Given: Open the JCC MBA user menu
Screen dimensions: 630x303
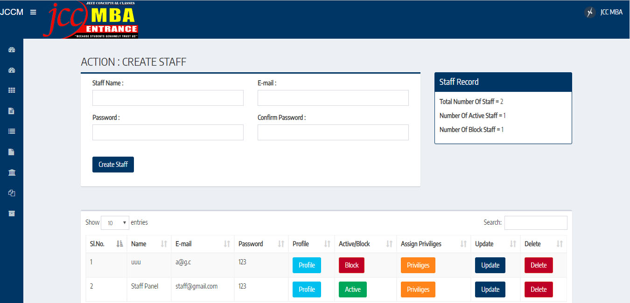Looking at the screenshot, I should pos(604,12).
